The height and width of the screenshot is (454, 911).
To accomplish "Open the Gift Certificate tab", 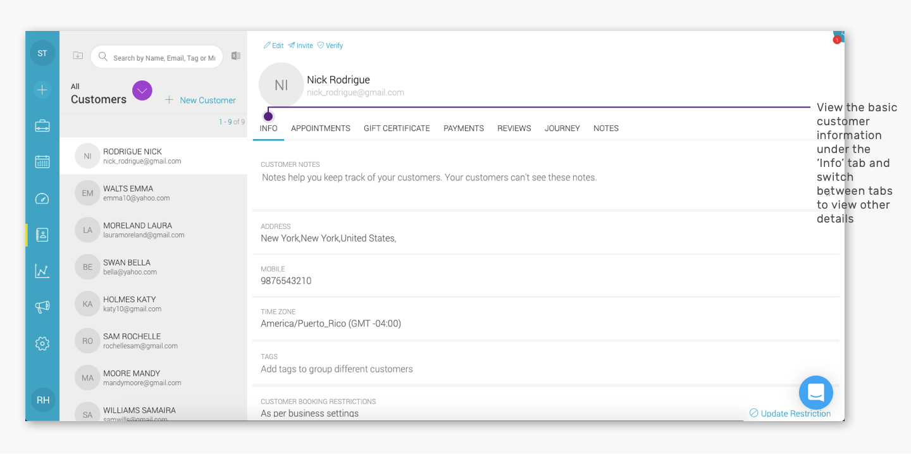I will coord(397,128).
